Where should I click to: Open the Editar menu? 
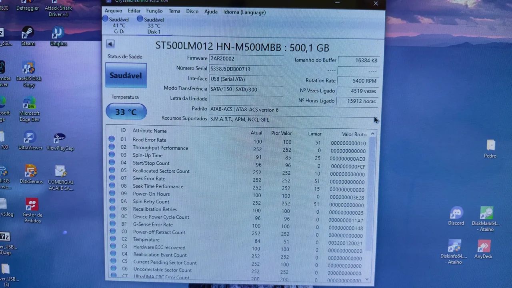click(134, 11)
